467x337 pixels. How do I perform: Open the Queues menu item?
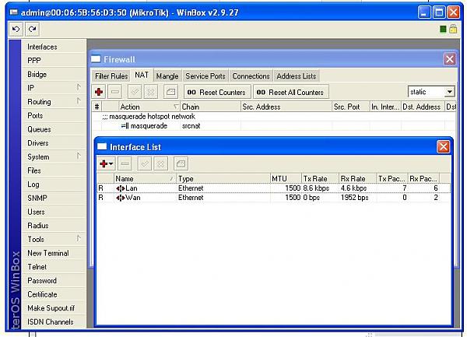[54, 129]
